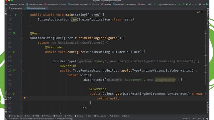The width and height of the screenshot is (214, 120).
Task: Select EngineApplication.java editor tab
Action: (x=37, y=8)
